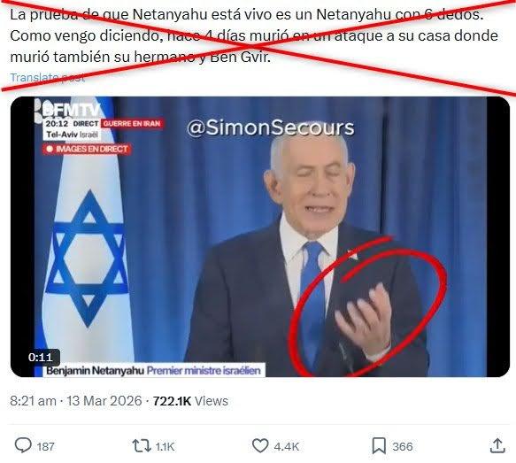
Task: Play the embedded Netanyahu video
Action: coord(260,236)
